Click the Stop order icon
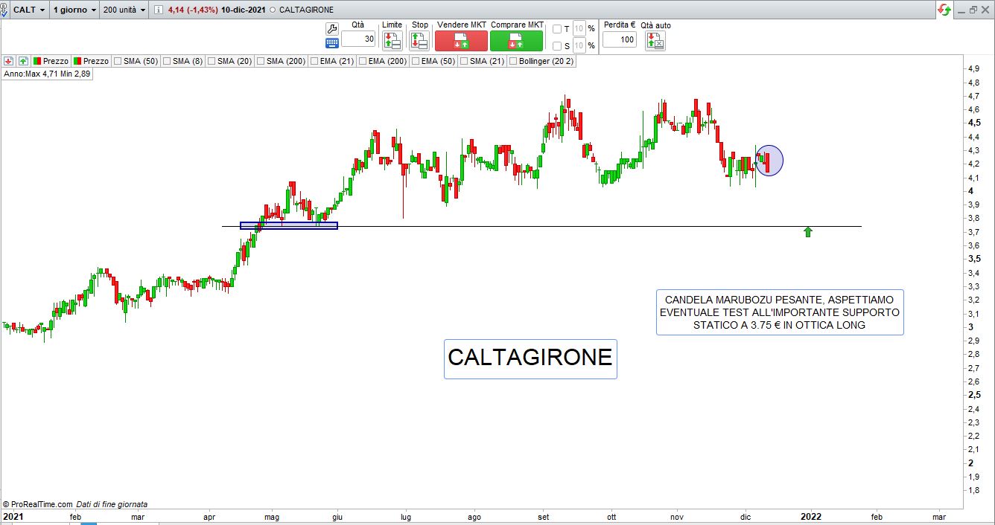This screenshot has width=995, height=525. pyautogui.click(x=419, y=41)
